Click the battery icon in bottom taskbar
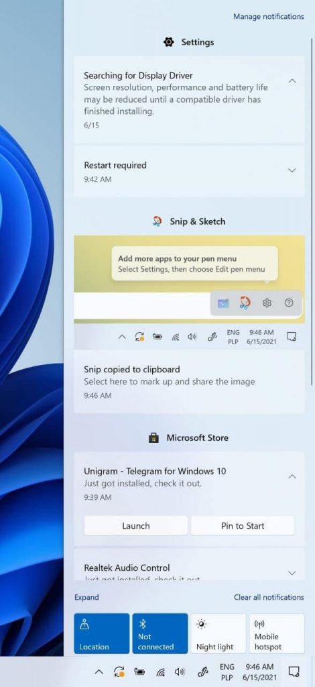 pyautogui.click(x=139, y=672)
